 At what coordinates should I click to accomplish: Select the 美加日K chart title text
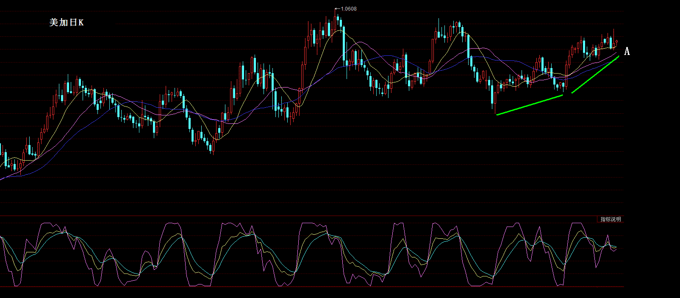pyautogui.click(x=66, y=22)
